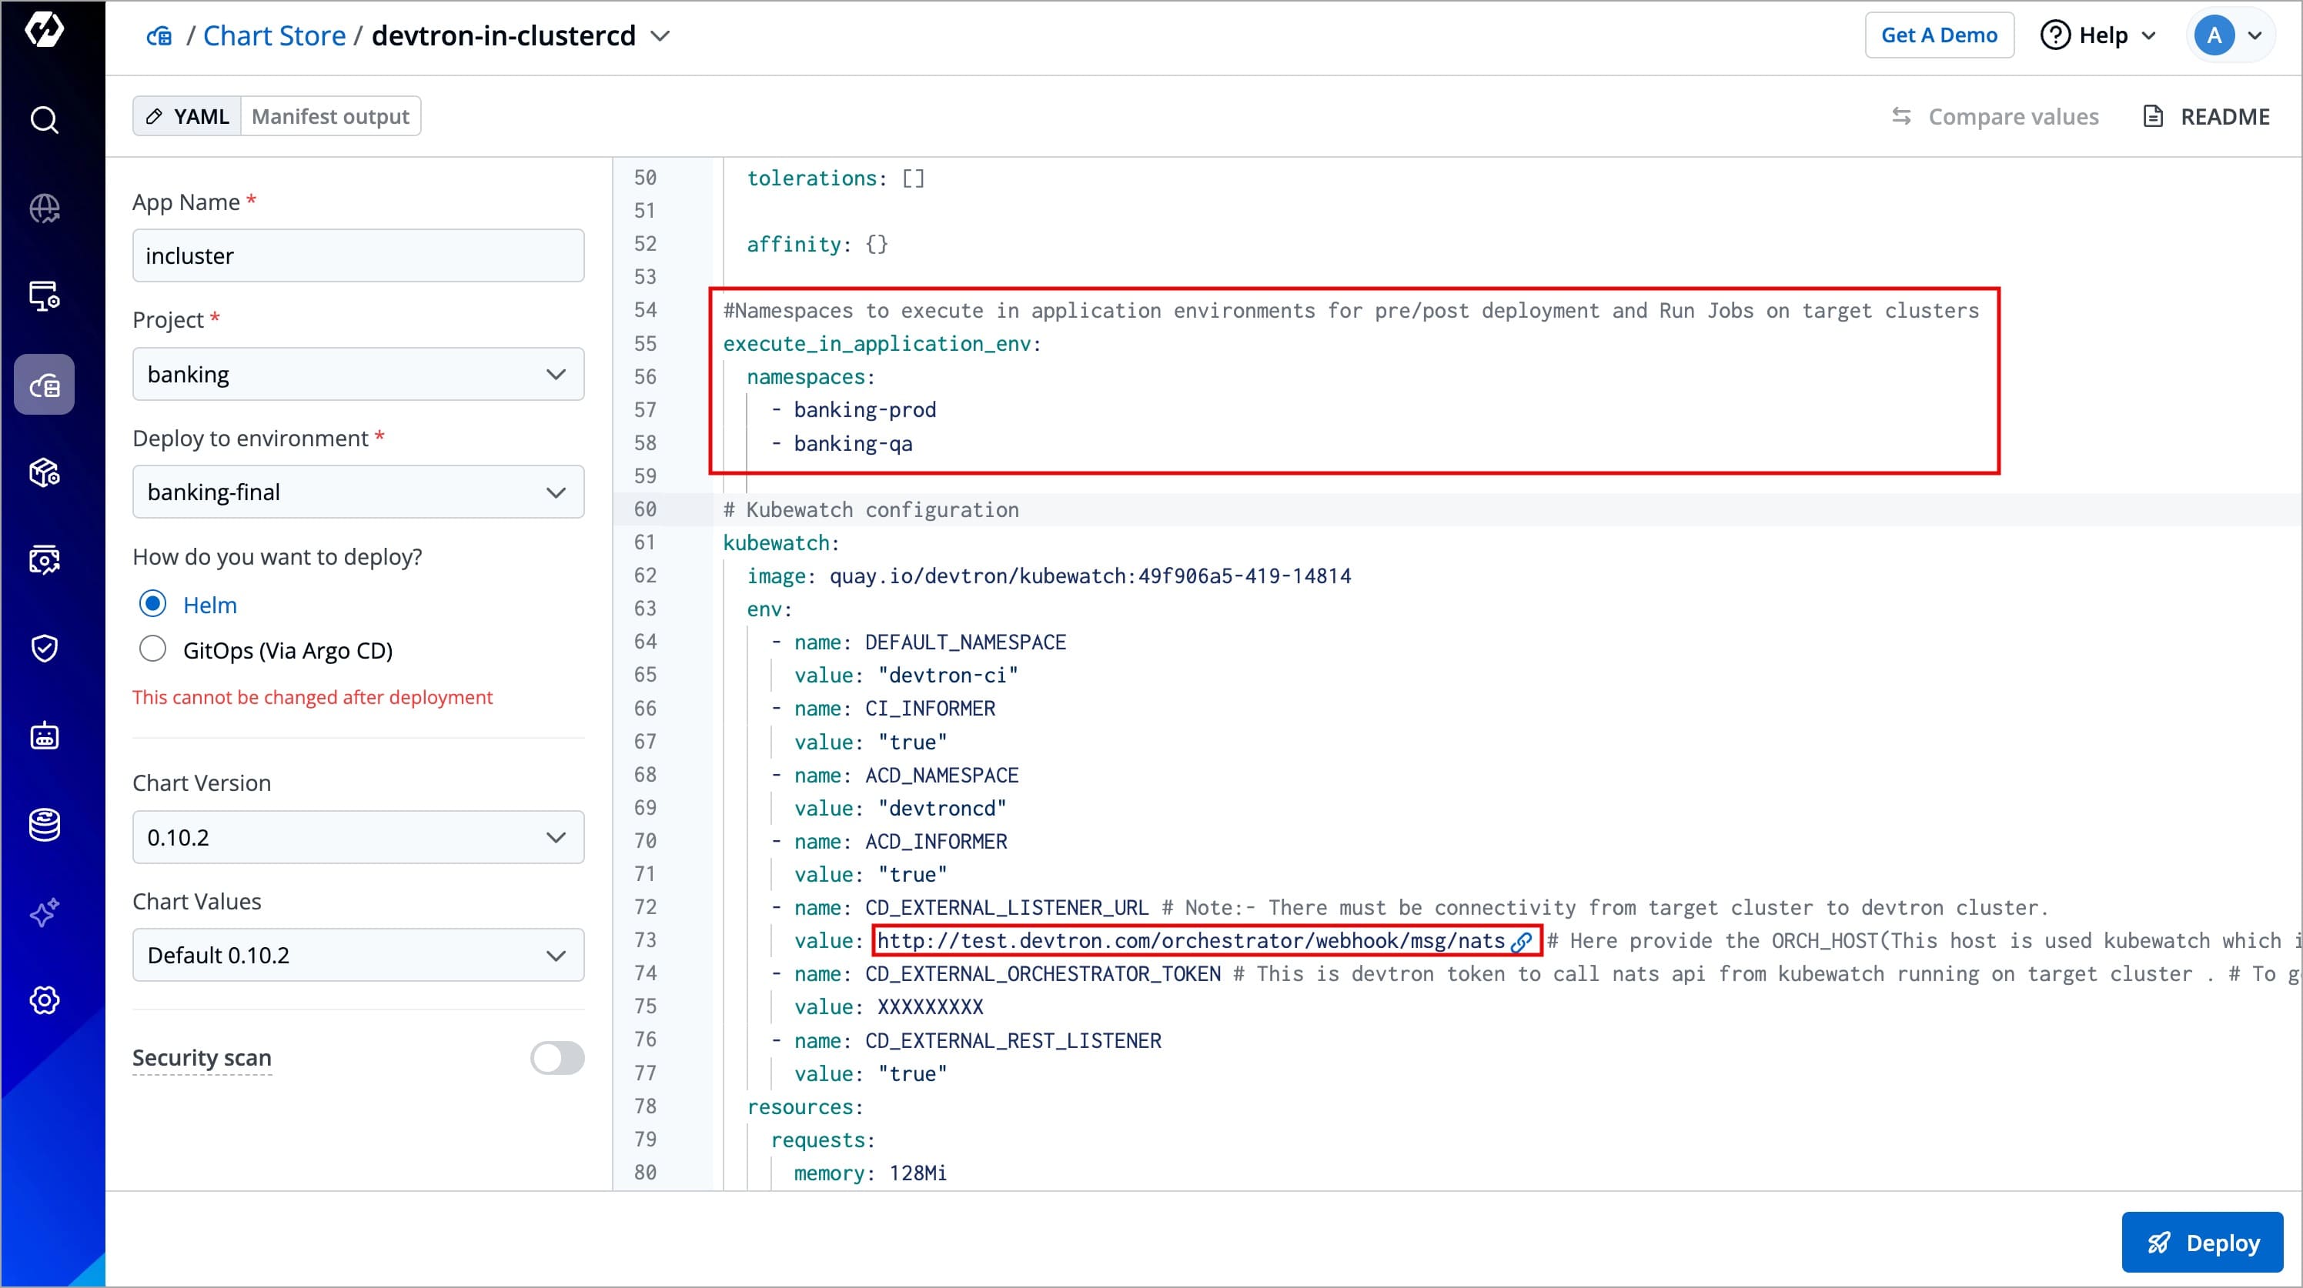Click the Deploy button
Screen dimensions: 2303x1288
click(2202, 1243)
